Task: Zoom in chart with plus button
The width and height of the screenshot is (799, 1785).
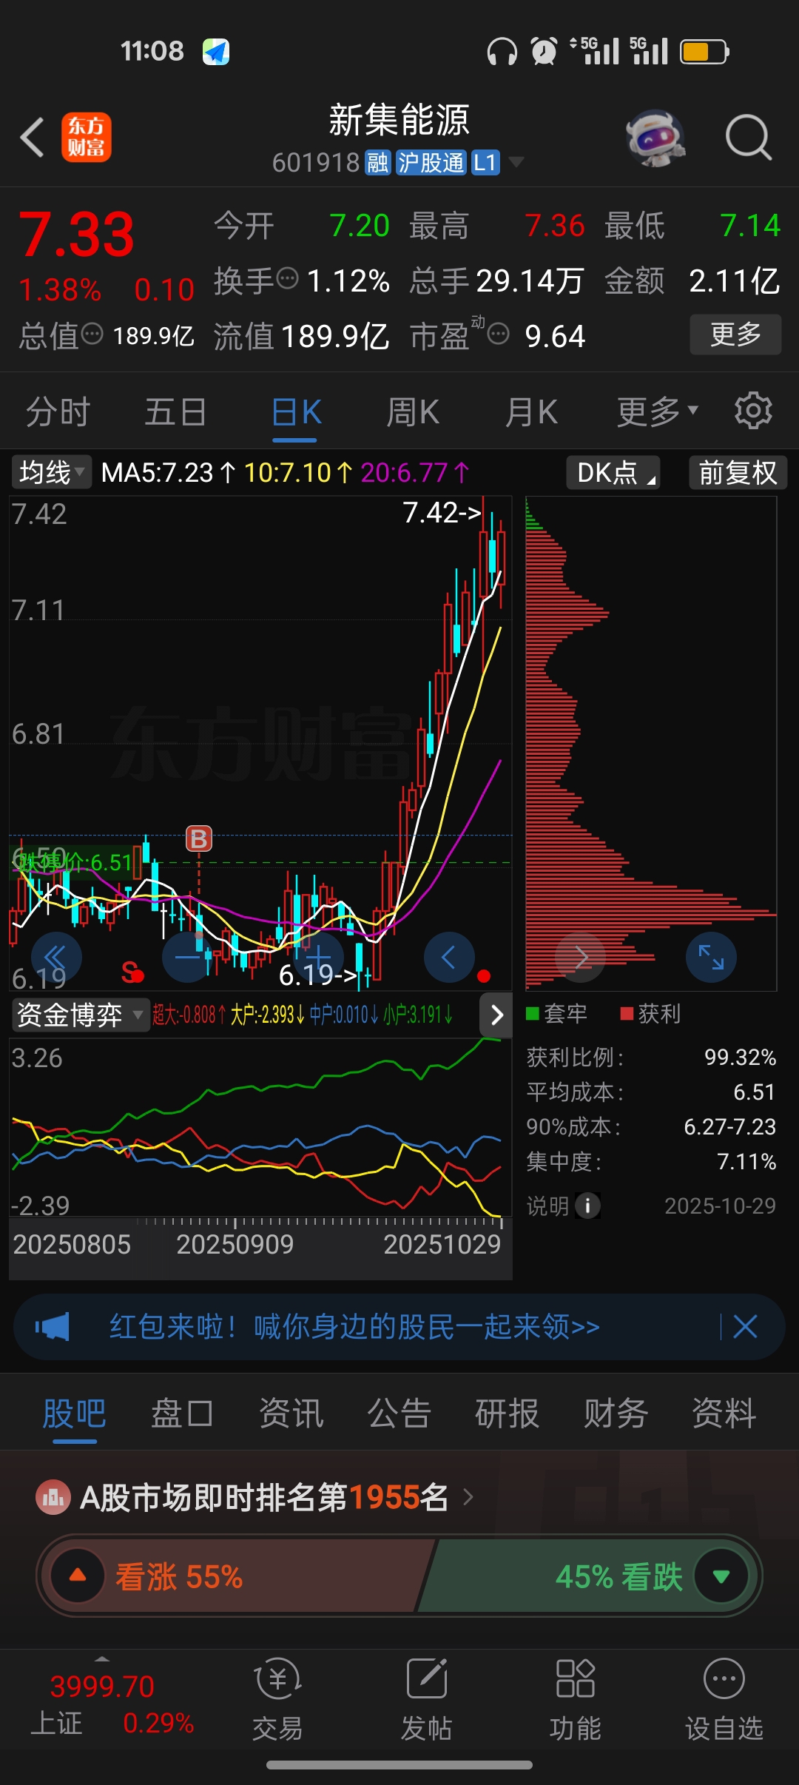Action: tap(319, 957)
